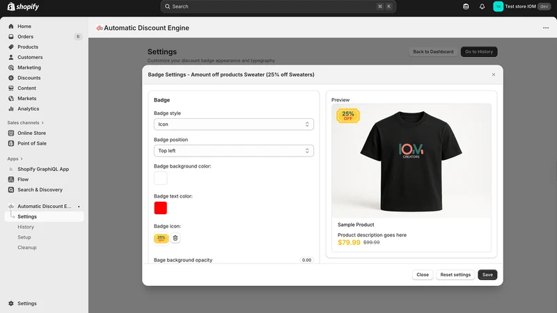Click the top Search bar

click(278, 6)
